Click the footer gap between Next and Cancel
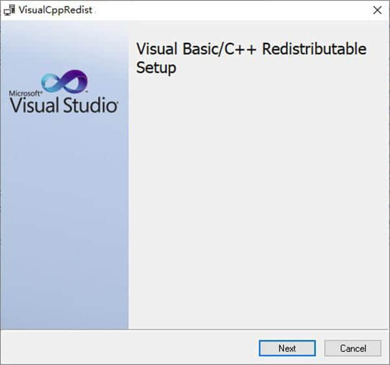The image size is (390, 365). 320,348
